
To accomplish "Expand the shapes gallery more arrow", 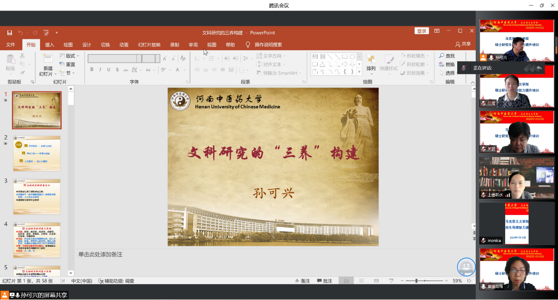I will tap(359, 71).
